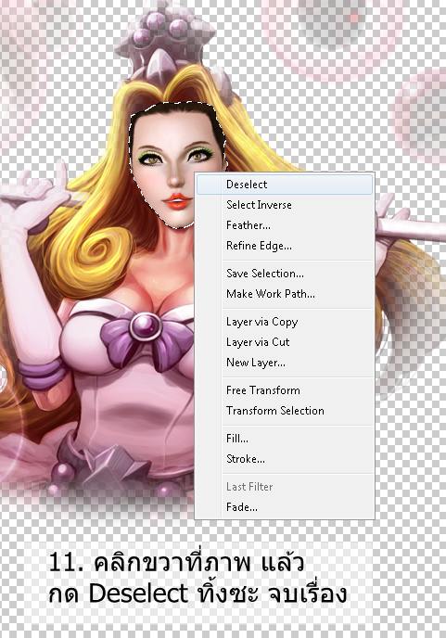Select Layer via Cut
446x638 pixels.
pyautogui.click(x=285, y=342)
